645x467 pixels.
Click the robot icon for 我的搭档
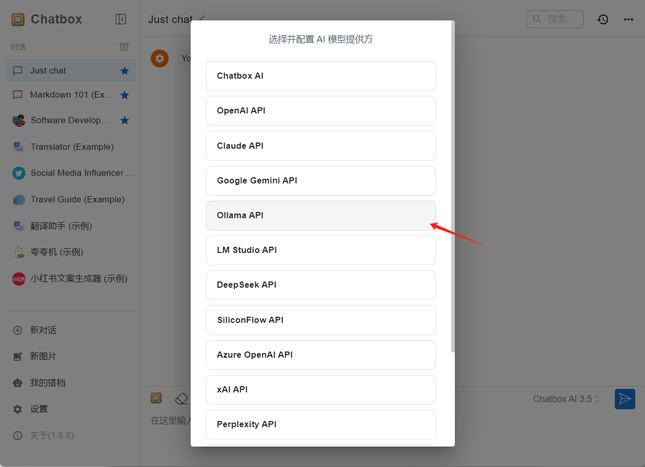18,383
